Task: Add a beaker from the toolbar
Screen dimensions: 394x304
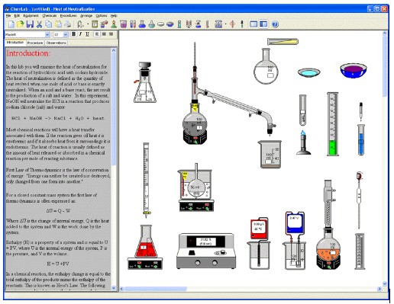Action: 123,24
